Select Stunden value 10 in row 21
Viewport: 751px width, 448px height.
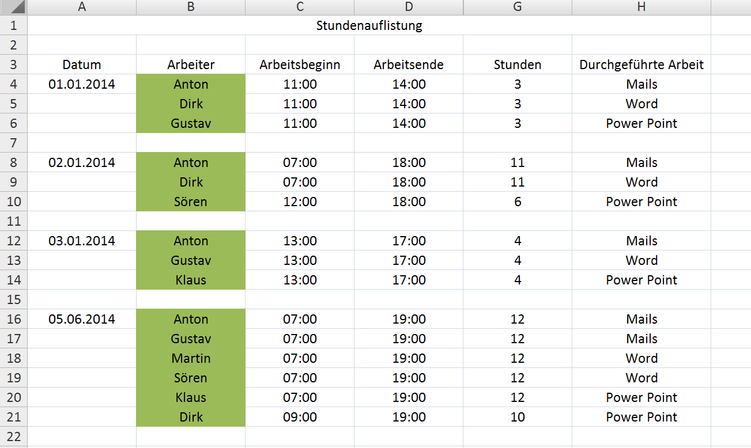518,417
